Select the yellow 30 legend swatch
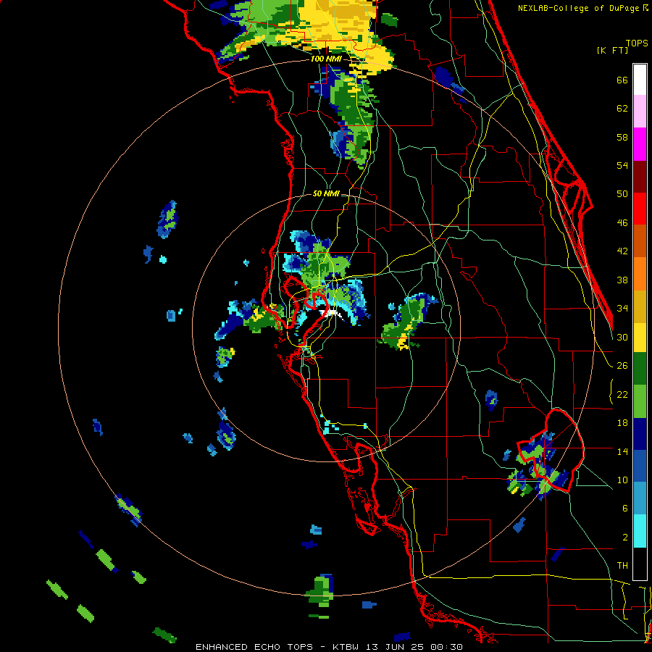This screenshot has width=652, height=652. 640,338
